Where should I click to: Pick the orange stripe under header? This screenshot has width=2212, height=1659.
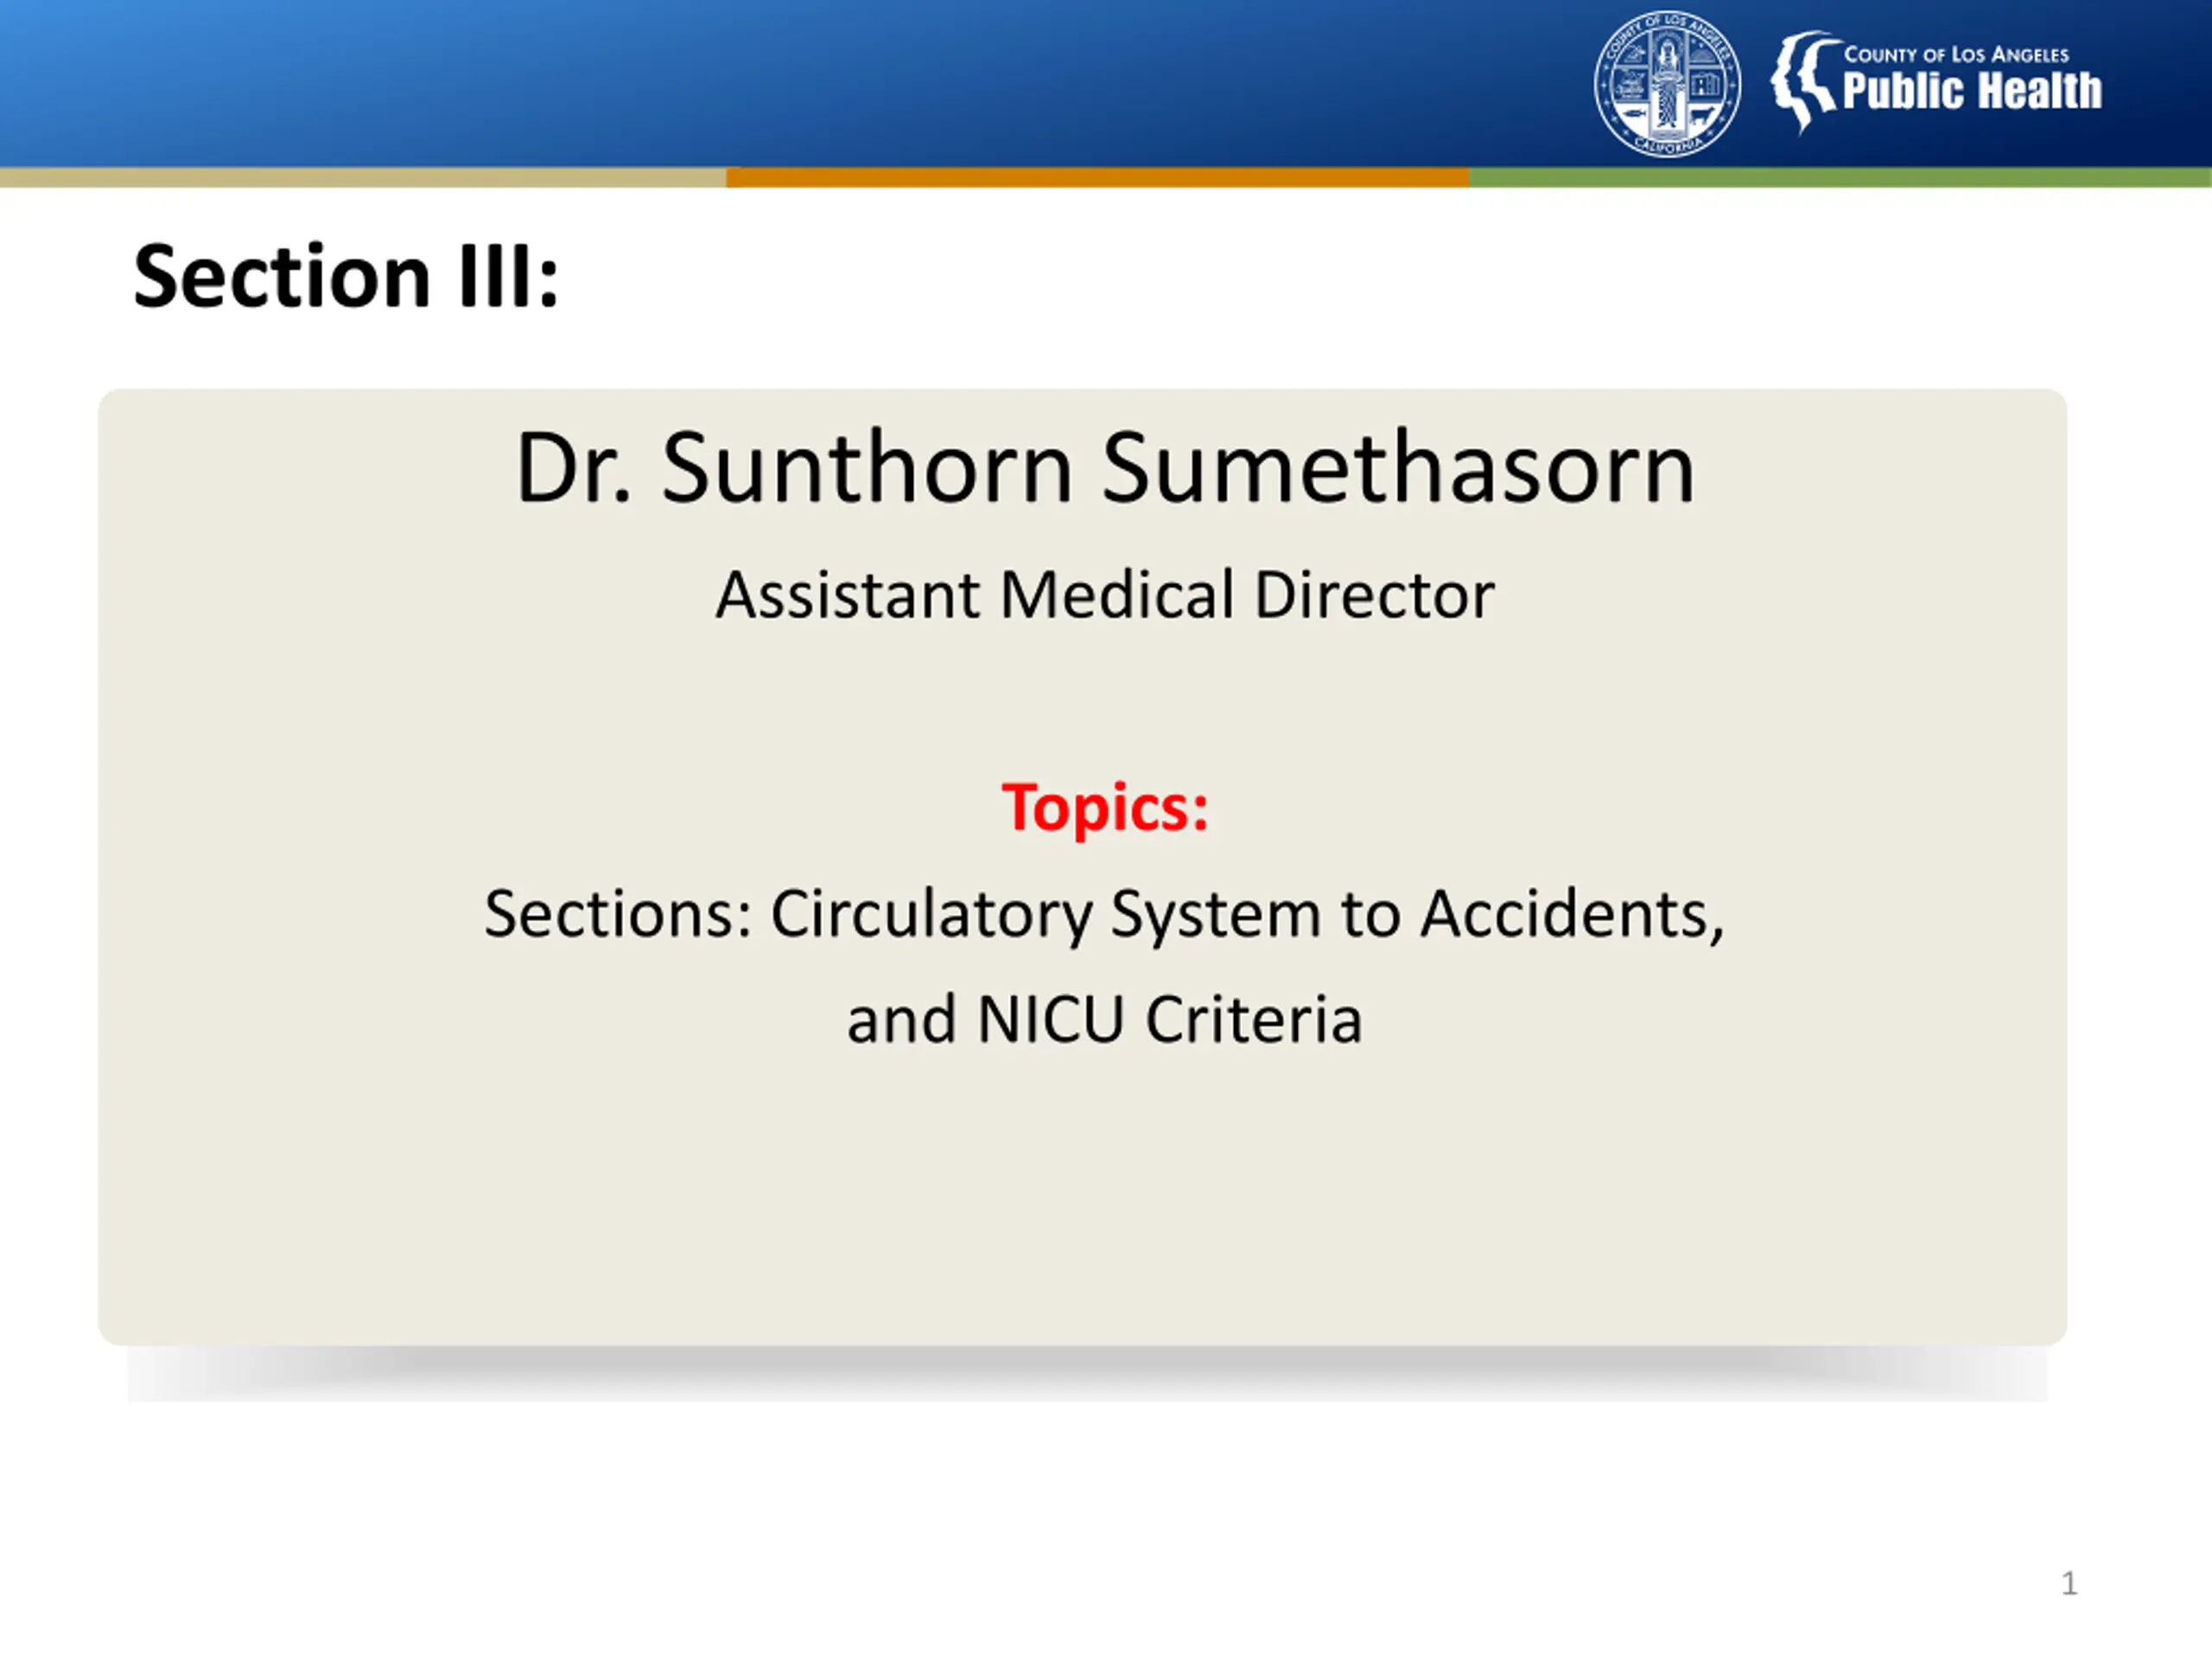tap(1098, 177)
